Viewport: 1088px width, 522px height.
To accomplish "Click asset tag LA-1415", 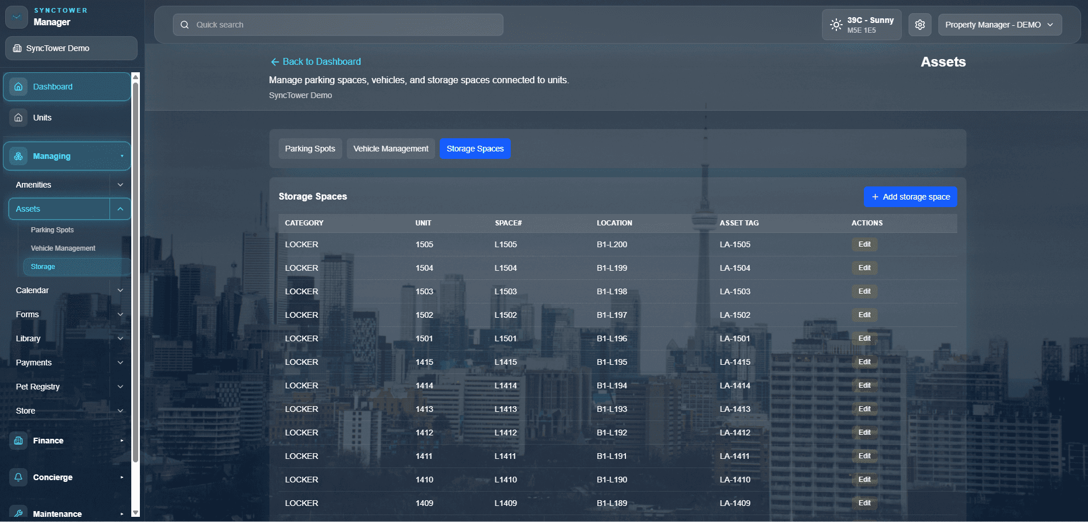I will pyautogui.click(x=735, y=362).
